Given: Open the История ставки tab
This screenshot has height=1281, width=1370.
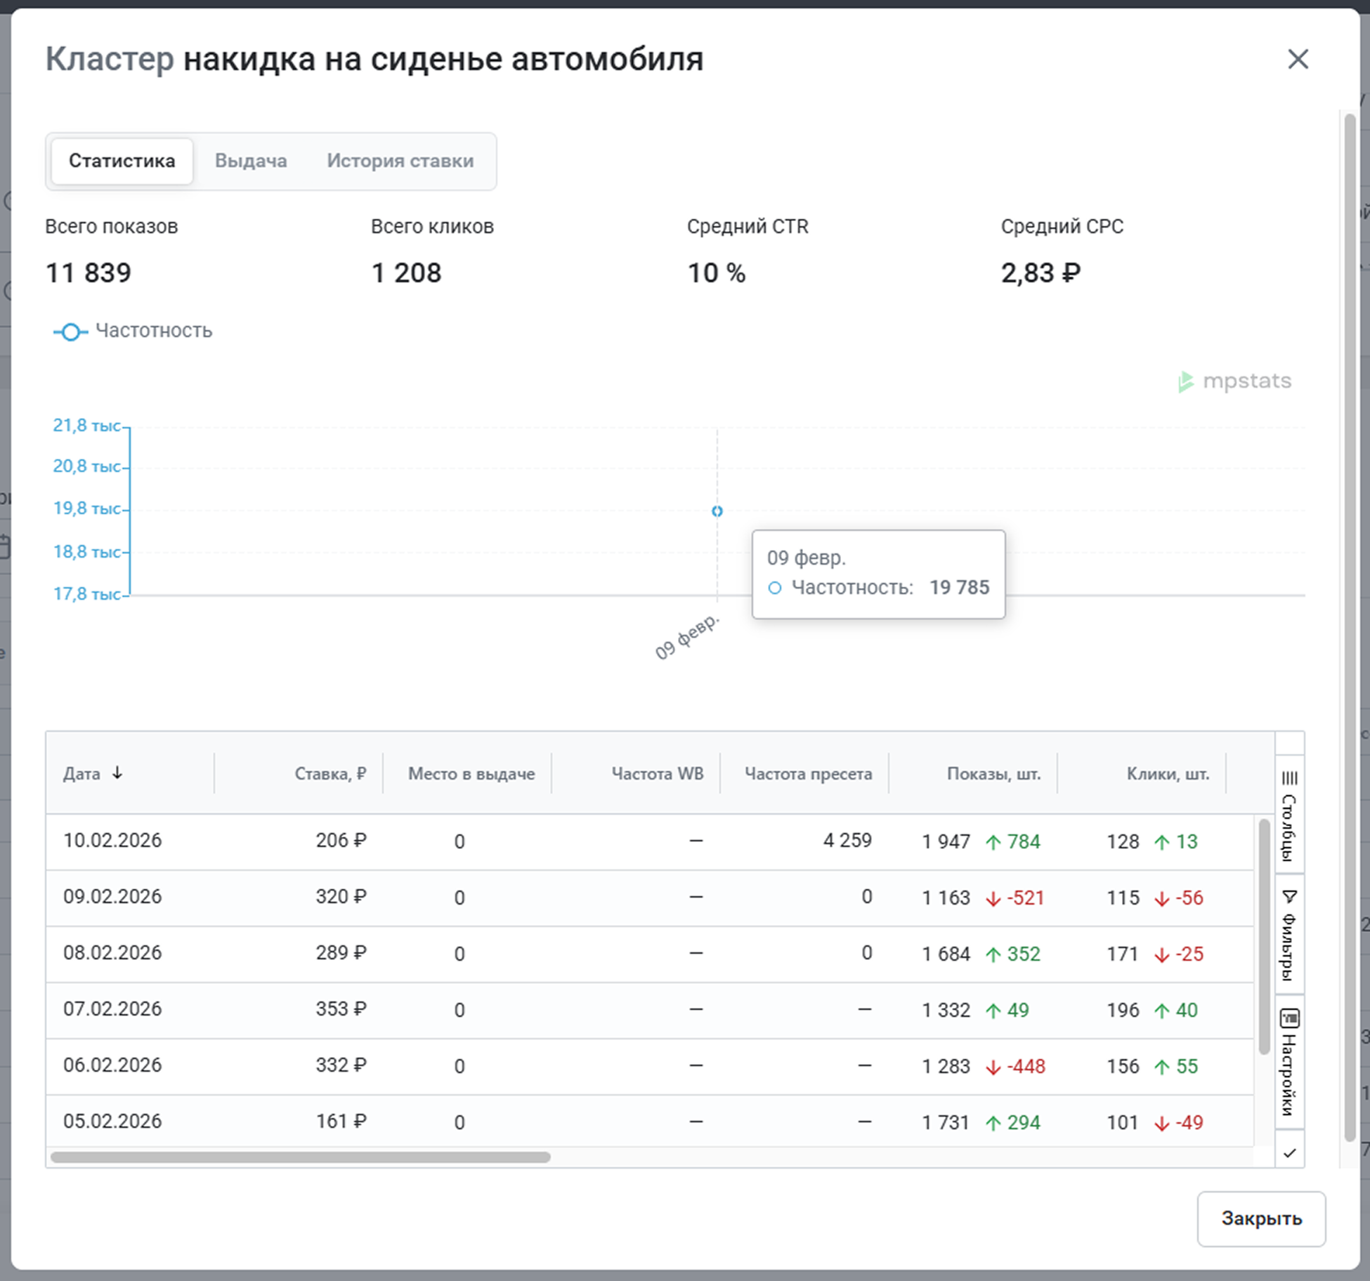Looking at the screenshot, I should (x=400, y=161).
